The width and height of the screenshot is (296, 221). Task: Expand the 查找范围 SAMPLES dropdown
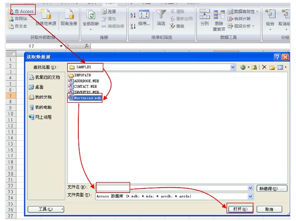pyautogui.click(x=233, y=67)
